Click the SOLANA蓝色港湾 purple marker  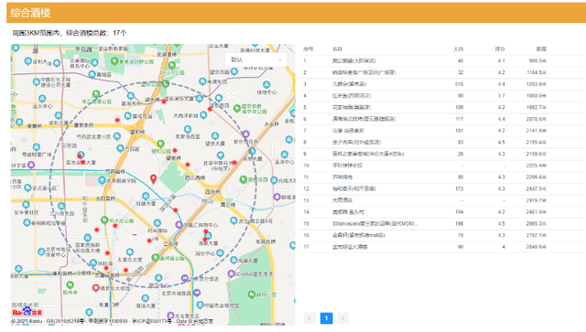(231, 274)
